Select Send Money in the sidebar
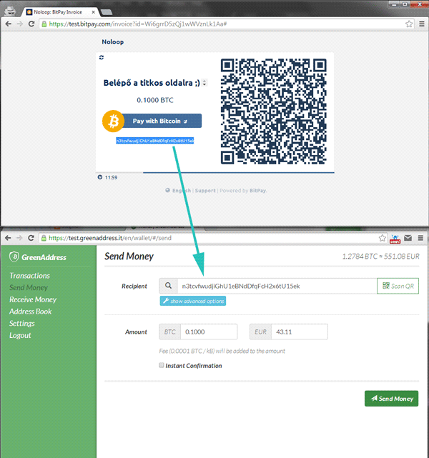The height and width of the screenshot is (458, 429). coord(29,287)
